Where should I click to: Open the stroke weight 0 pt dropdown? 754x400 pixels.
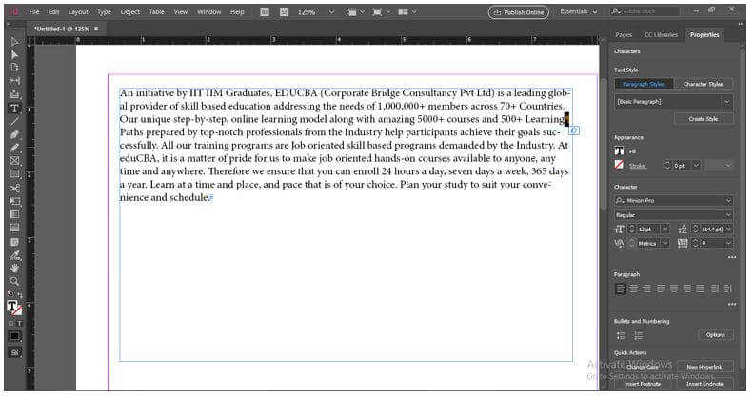pos(696,166)
